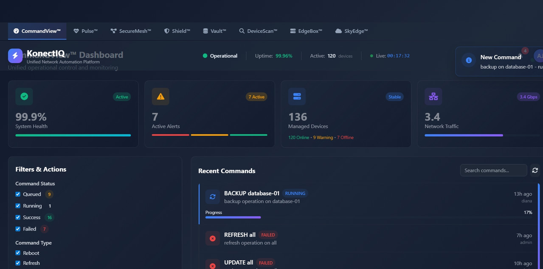Click the Active Alerts warning triangle icon

[160, 97]
